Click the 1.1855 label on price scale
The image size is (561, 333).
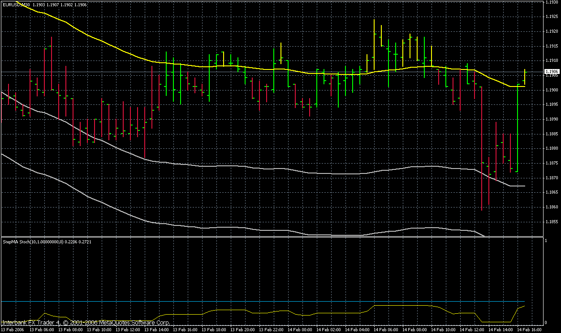(551, 222)
